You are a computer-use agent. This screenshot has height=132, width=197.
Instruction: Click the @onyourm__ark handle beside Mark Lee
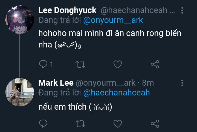[105, 83]
